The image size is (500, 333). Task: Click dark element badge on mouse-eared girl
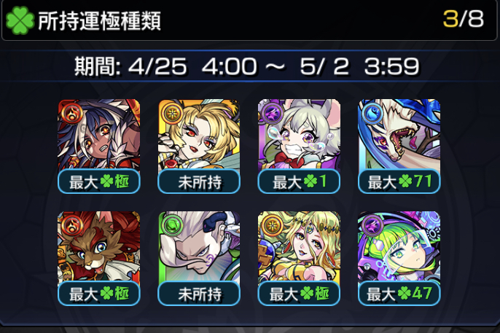tap(273, 113)
